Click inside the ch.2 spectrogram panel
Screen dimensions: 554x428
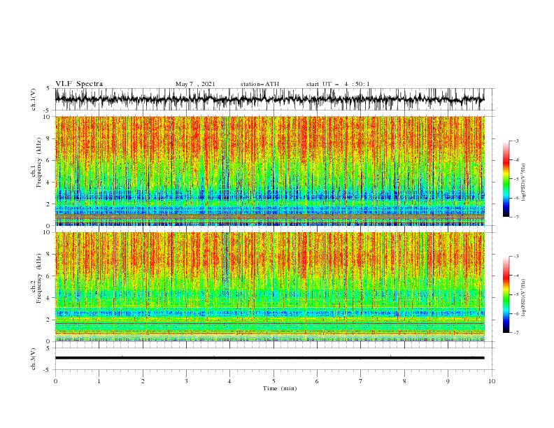(x=269, y=287)
